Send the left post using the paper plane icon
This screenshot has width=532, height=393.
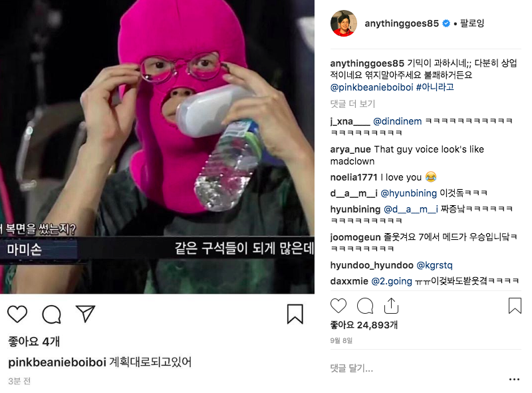coord(85,314)
